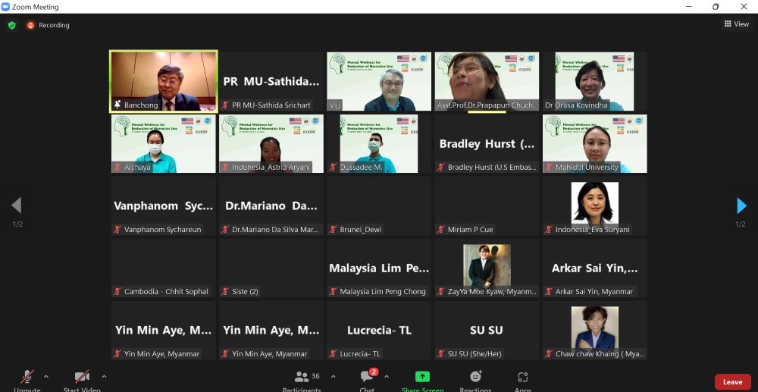Expand video options arrow next to Start Video
This screenshot has height=392, width=758.
click(104, 376)
